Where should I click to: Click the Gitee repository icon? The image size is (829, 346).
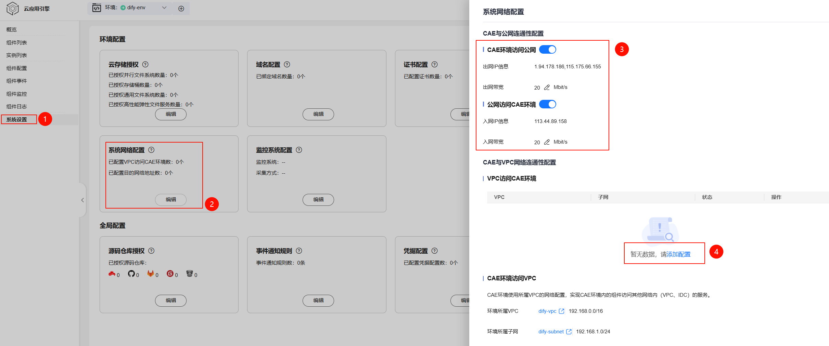170,274
